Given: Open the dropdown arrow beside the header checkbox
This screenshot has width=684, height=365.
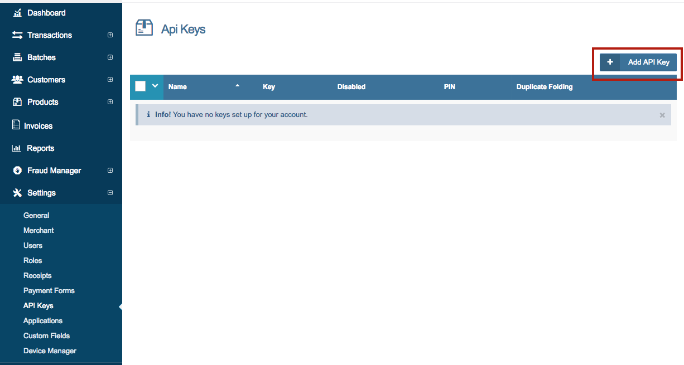Looking at the screenshot, I should coord(153,86).
